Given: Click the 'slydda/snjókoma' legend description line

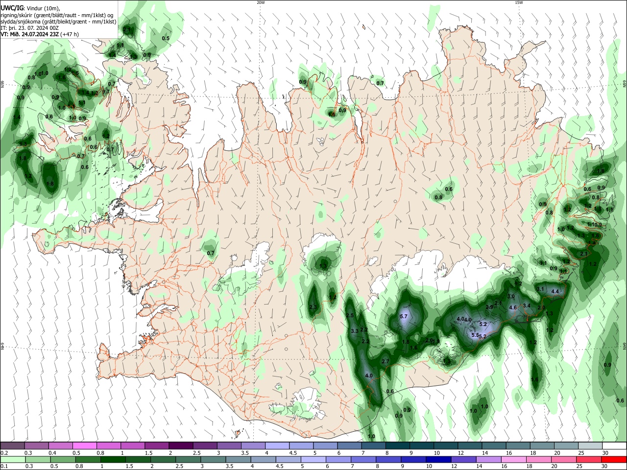Looking at the screenshot, I should [58, 22].
